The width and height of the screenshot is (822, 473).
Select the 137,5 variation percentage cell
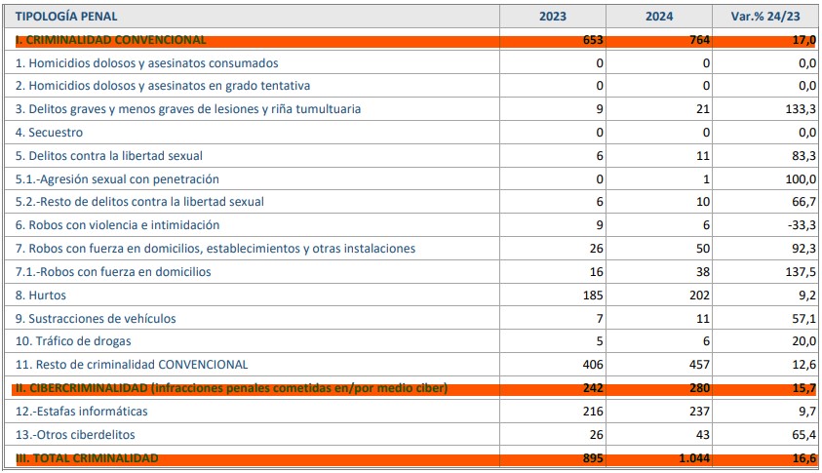800,271
